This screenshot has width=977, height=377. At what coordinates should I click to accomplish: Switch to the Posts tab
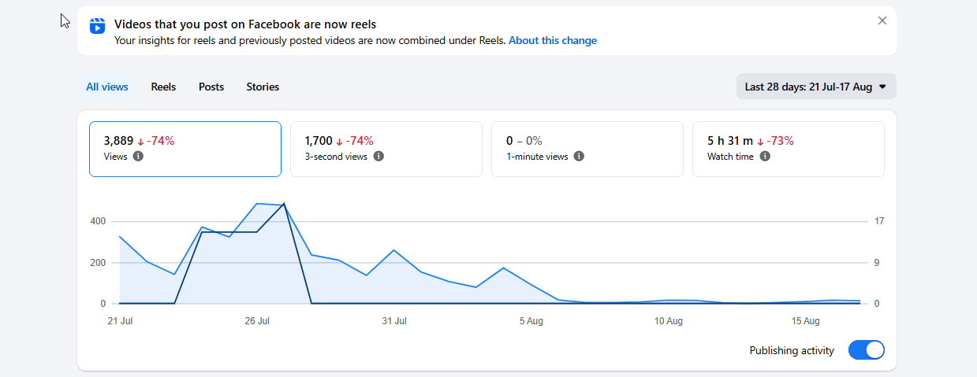pyautogui.click(x=211, y=87)
